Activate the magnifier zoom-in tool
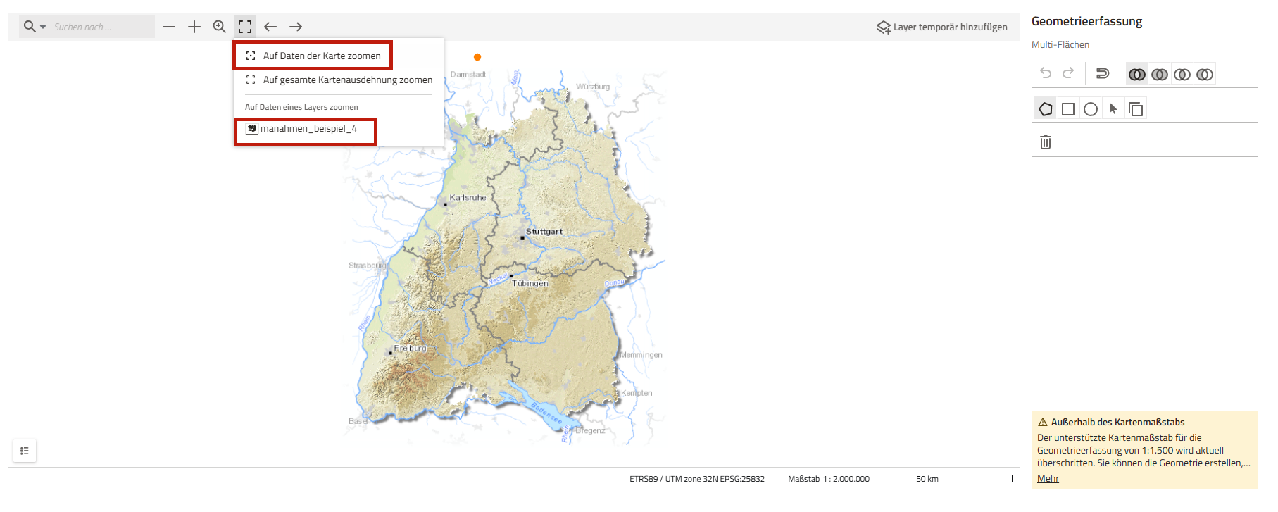1278x512 pixels. pyautogui.click(x=220, y=27)
